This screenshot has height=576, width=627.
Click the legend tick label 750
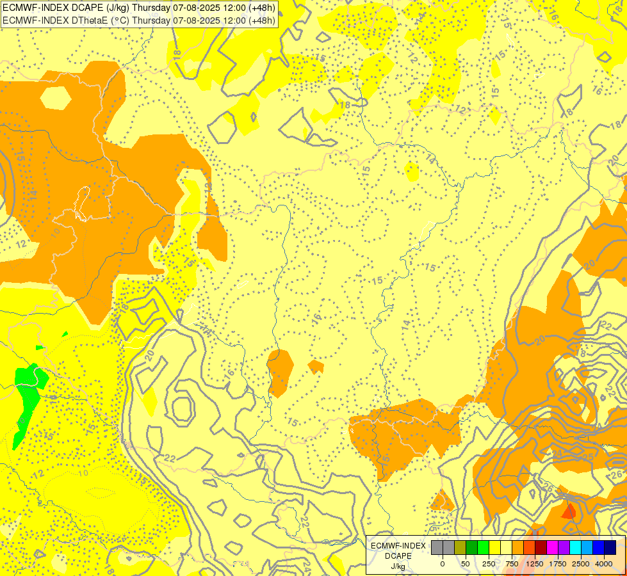coord(512,564)
